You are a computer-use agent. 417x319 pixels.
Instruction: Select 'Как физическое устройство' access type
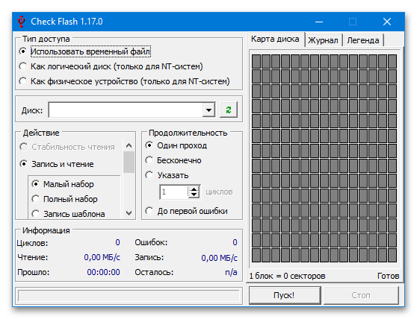[x=23, y=81]
